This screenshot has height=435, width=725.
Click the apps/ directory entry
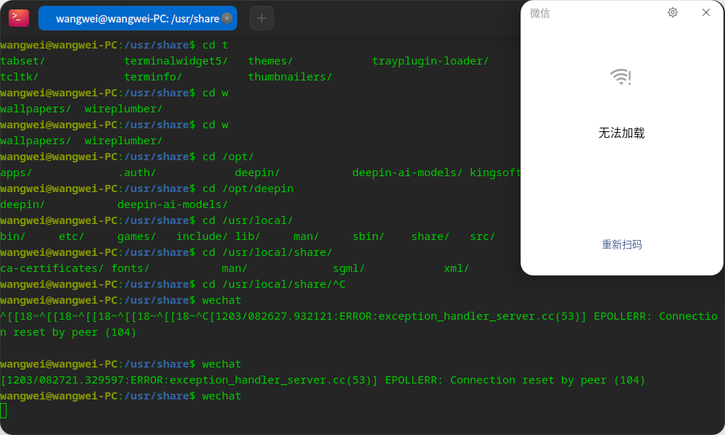(16, 173)
